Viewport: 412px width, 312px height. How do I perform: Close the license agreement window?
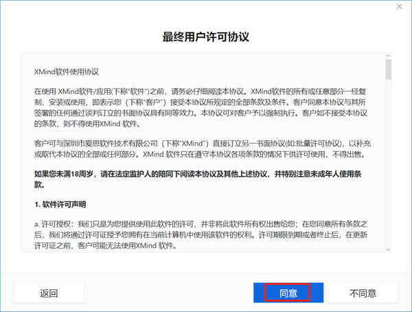[398, 7]
